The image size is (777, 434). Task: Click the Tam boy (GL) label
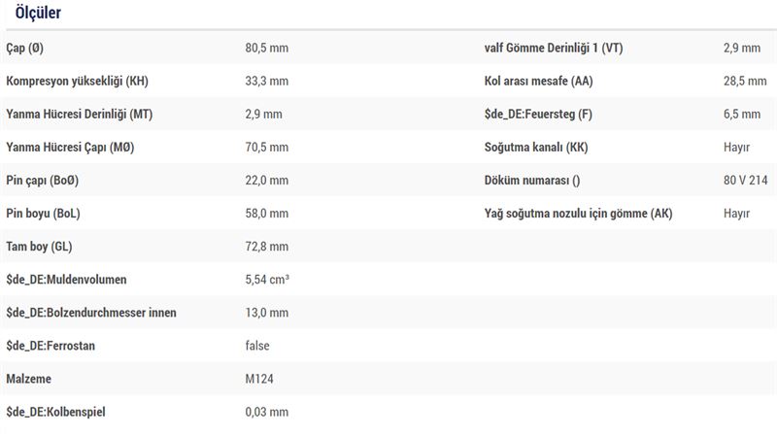(x=39, y=247)
